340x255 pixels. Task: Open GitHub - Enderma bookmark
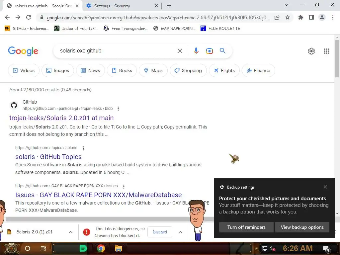pyautogui.click(x=27, y=29)
